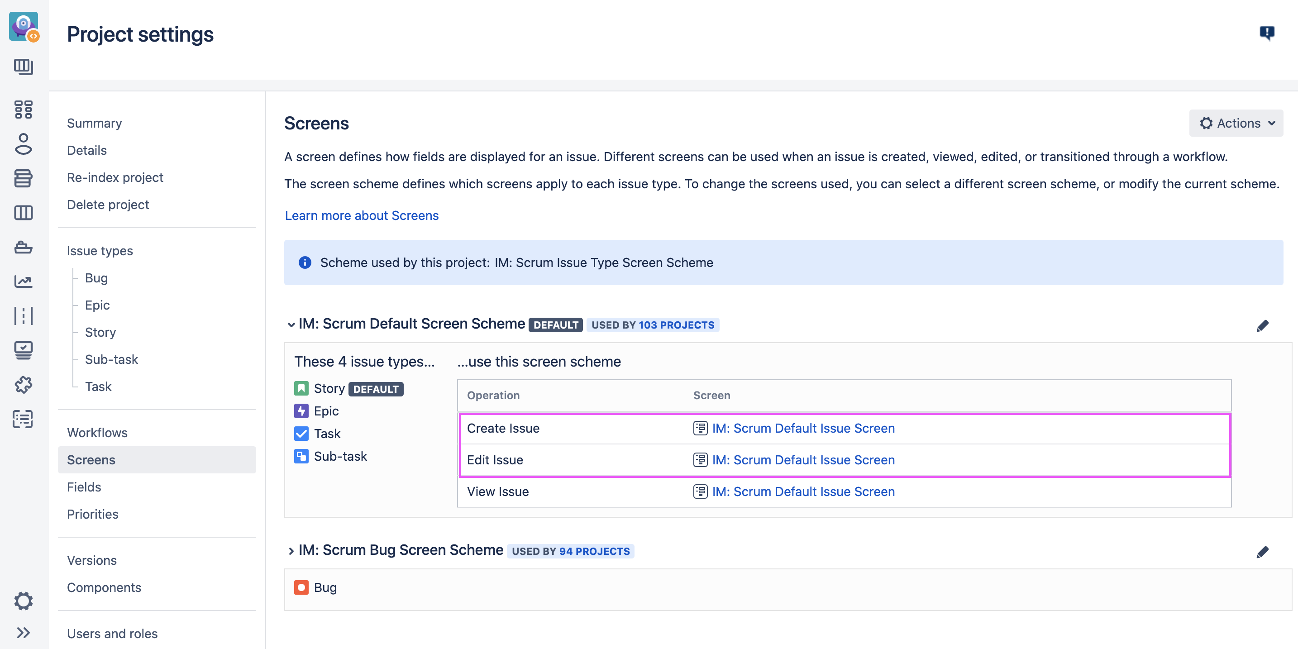Edit the Scrum Default Screen Scheme with the pencil icon
Screen dimensions: 1298x649
click(1262, 325)
